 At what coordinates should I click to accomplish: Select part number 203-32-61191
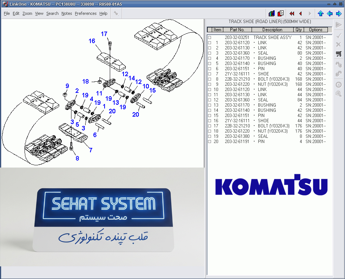click(x=237, y=142)
